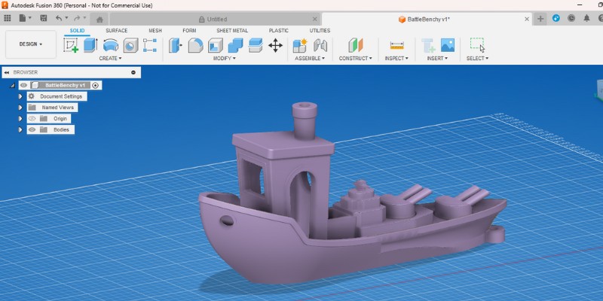603x301 pixels.
Task: Click the Save icon
Action: (x=44, y=18)
